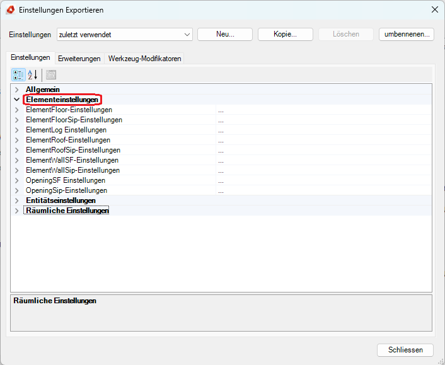Click the Neu... button
The width and height of the screenshot is (445, 365).
pyautogui.click(x=225, y=34)
